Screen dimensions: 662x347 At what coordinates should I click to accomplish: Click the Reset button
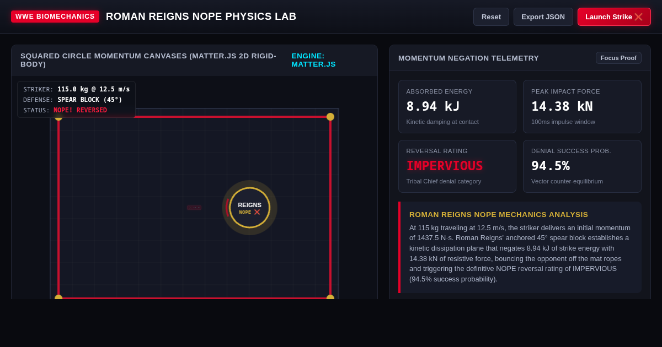(491, 17)
